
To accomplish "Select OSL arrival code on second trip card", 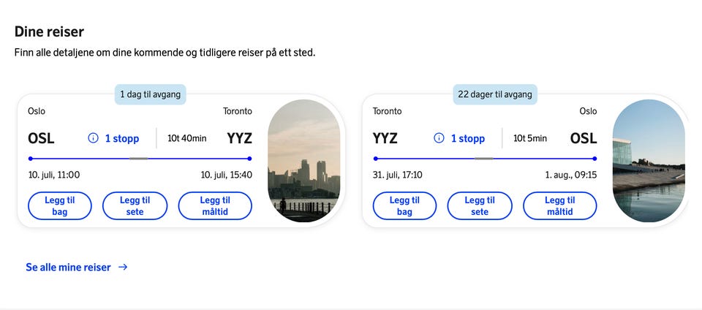I will pyautogui.click(x=584, y=138).
